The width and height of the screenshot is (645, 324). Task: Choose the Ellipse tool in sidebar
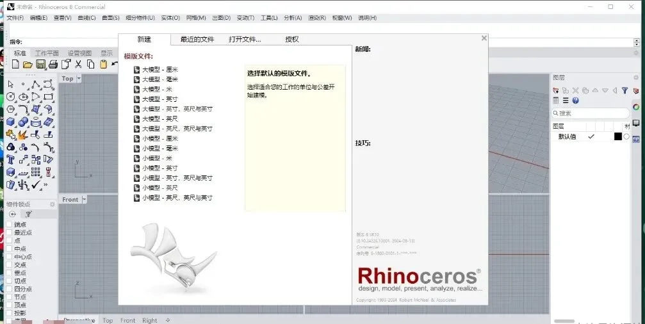coord(24,97)
